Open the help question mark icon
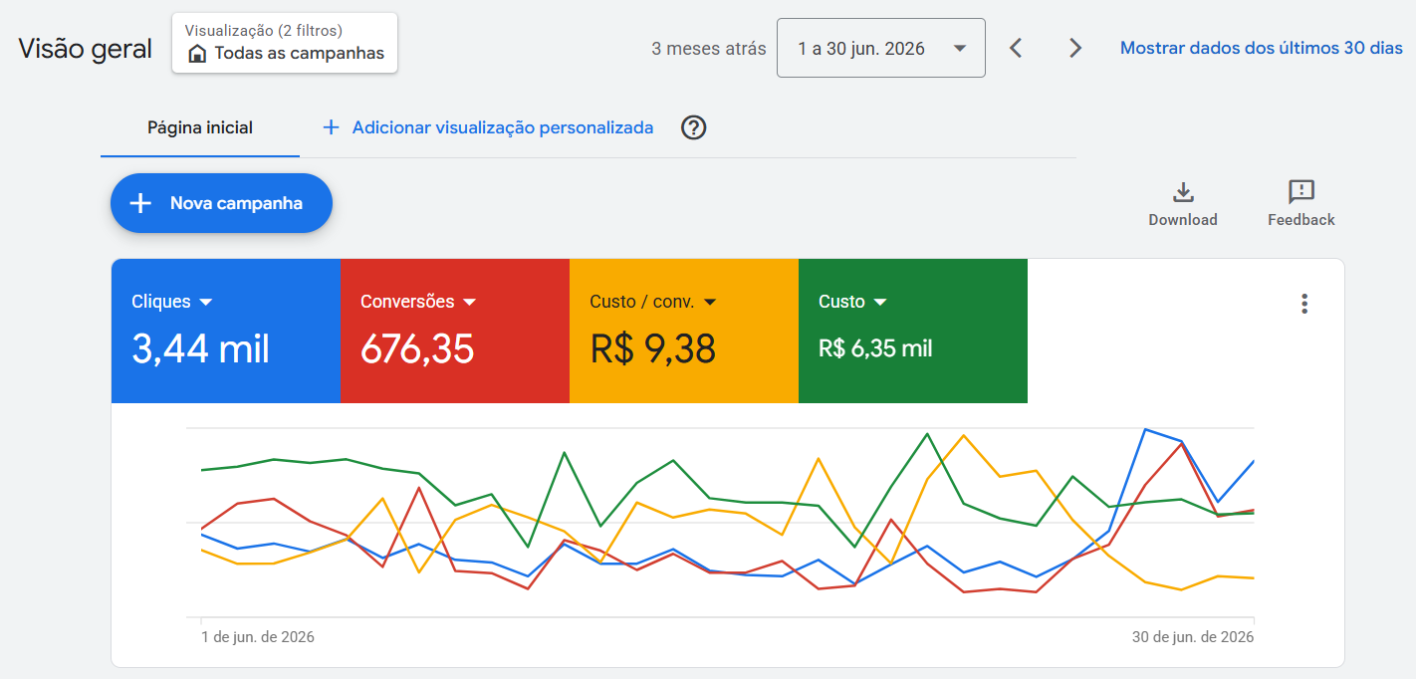 (x=694, y=127)
